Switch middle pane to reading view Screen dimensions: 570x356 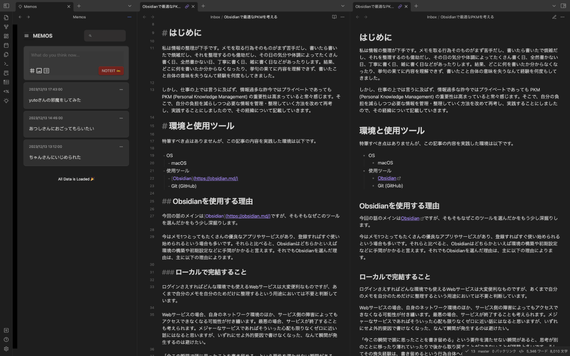pyautogui.click(x=334, y=17)
